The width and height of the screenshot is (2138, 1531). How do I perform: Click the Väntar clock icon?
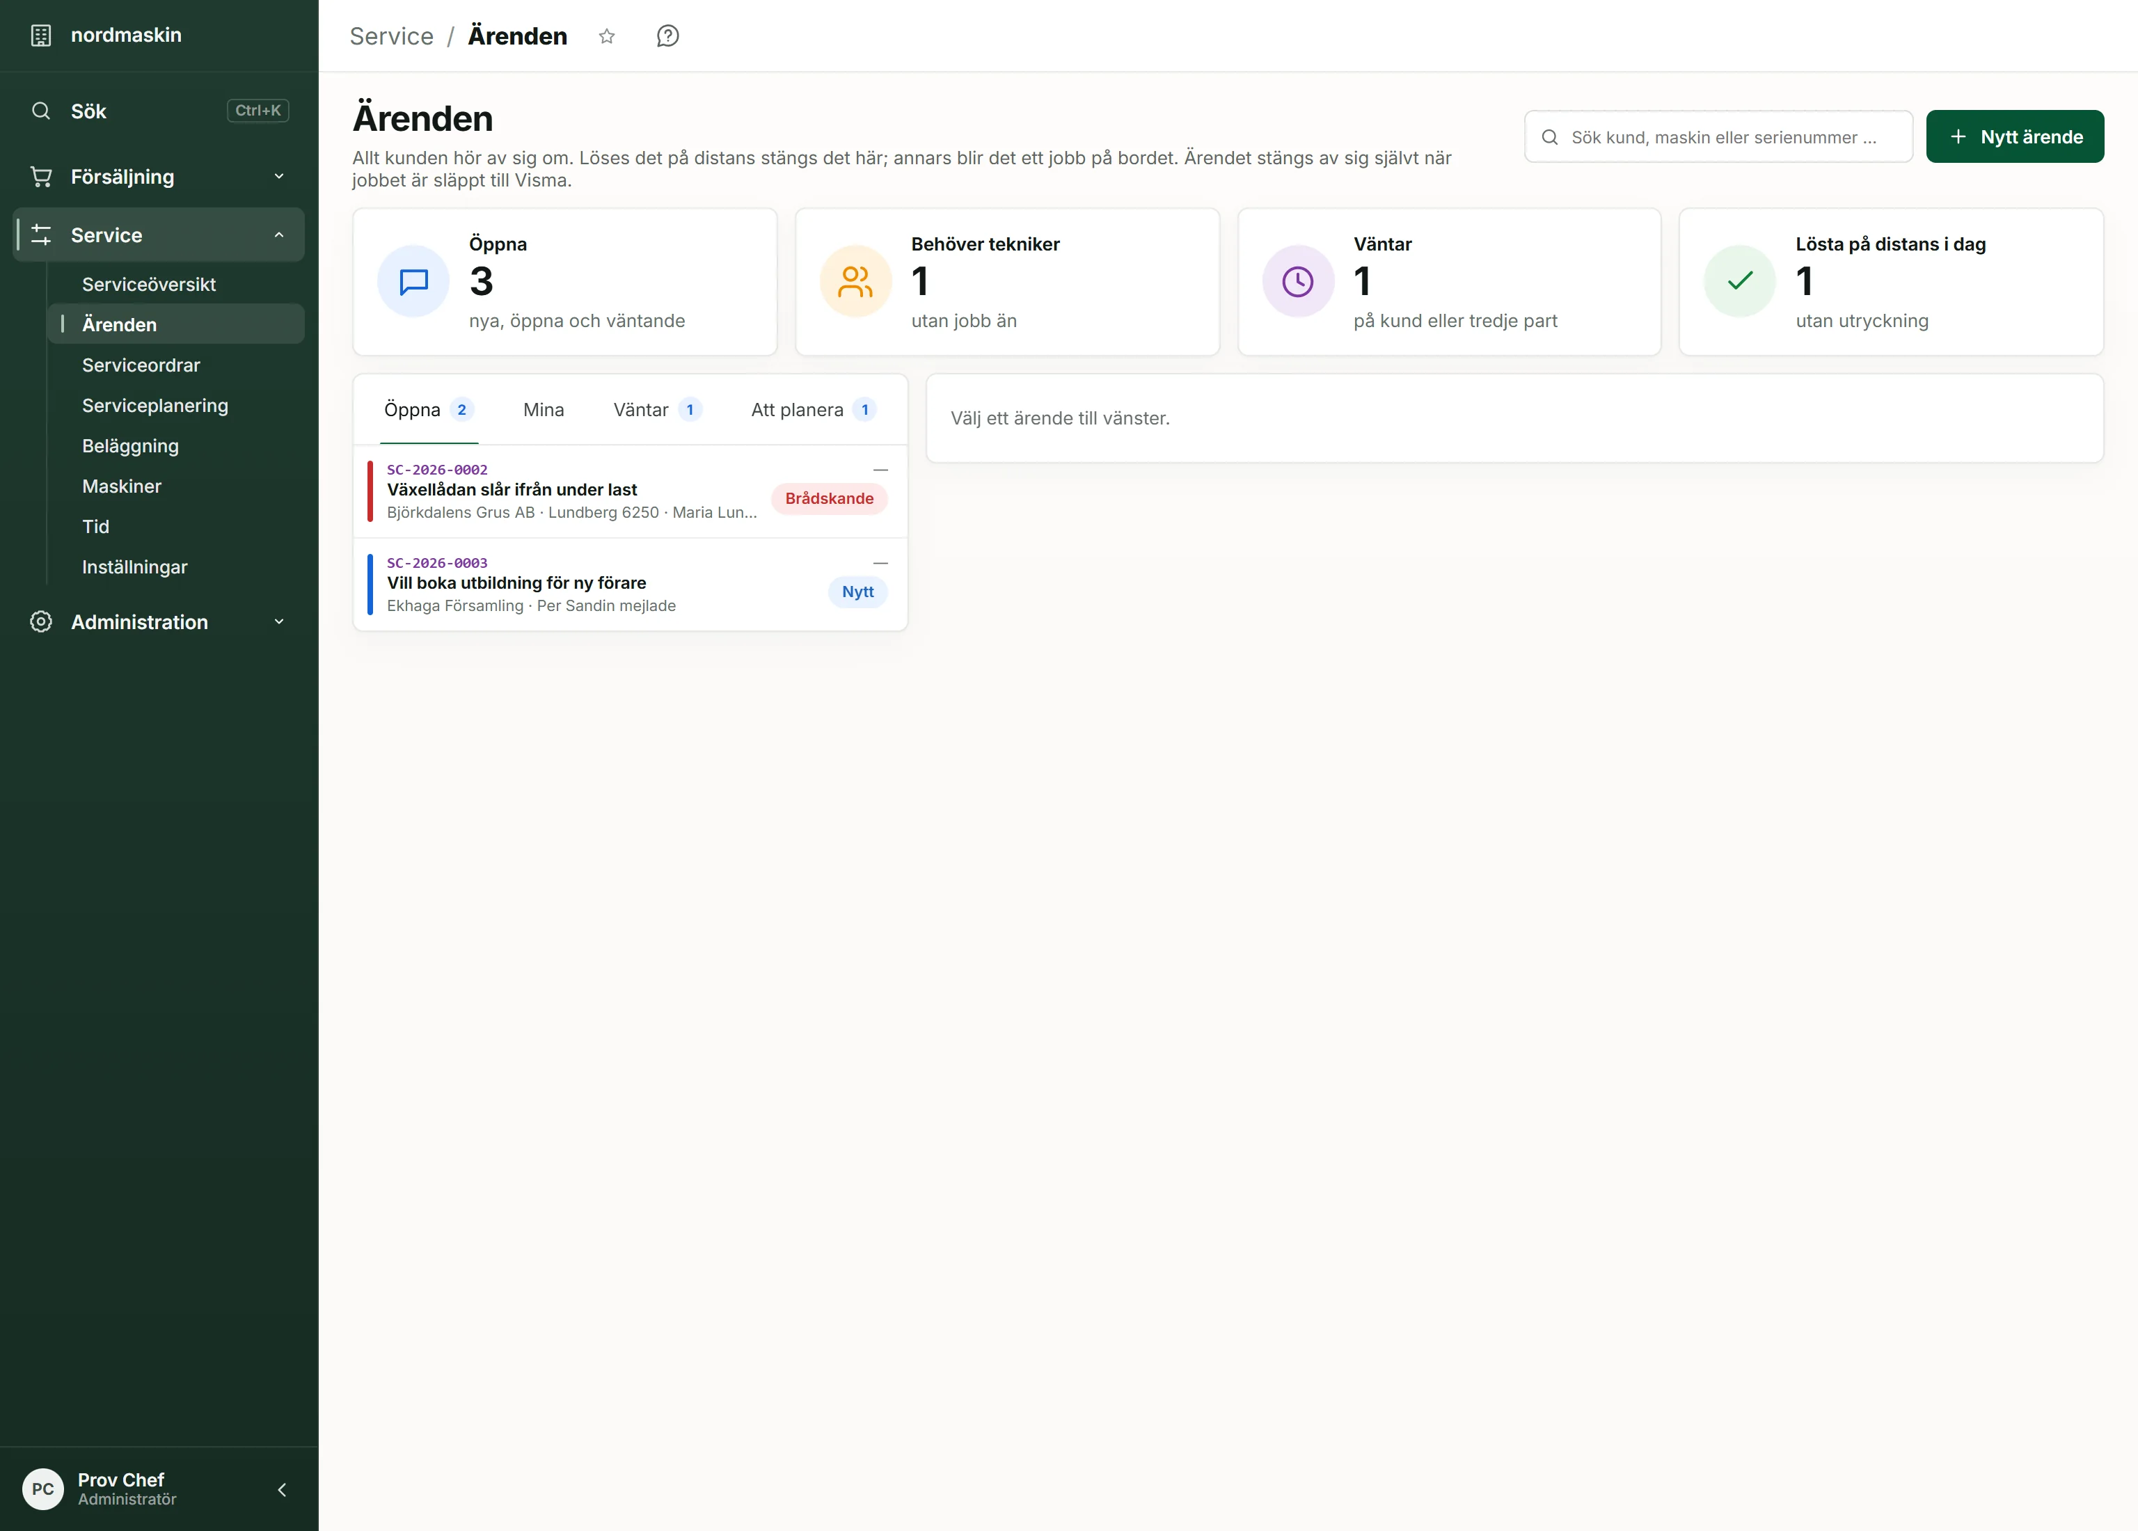click(x=1298, y=281)
